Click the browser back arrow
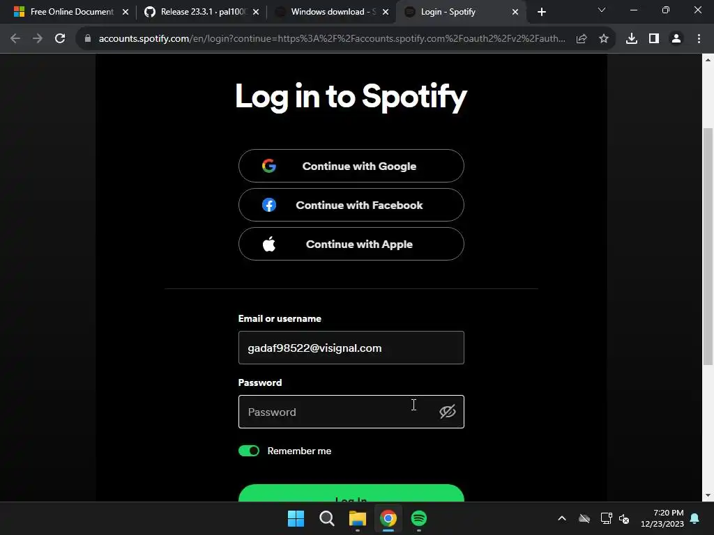714x535 pixels. point(15,39)
